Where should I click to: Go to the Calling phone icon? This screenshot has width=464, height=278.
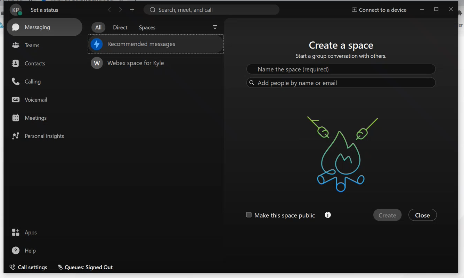pos(16,82)
